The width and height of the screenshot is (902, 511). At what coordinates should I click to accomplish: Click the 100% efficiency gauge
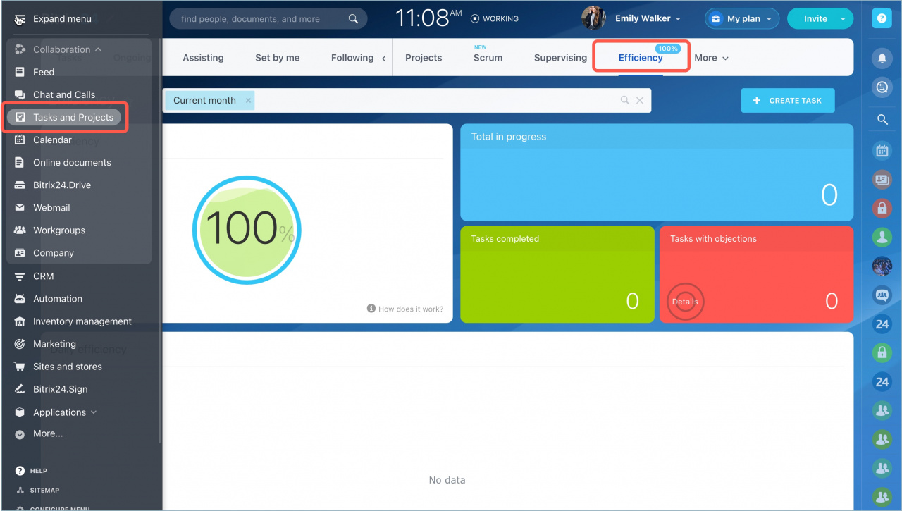(x=247, y=230)
